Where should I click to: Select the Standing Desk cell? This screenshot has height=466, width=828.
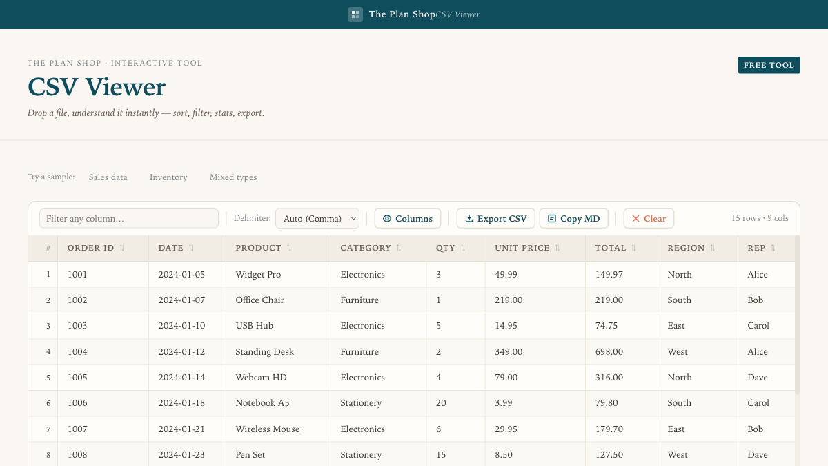point(278,352)
